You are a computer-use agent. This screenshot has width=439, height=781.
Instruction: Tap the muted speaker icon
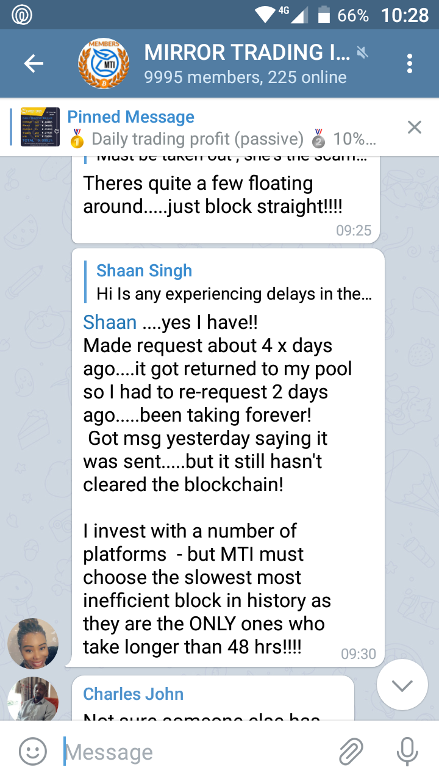coord(363,54)
